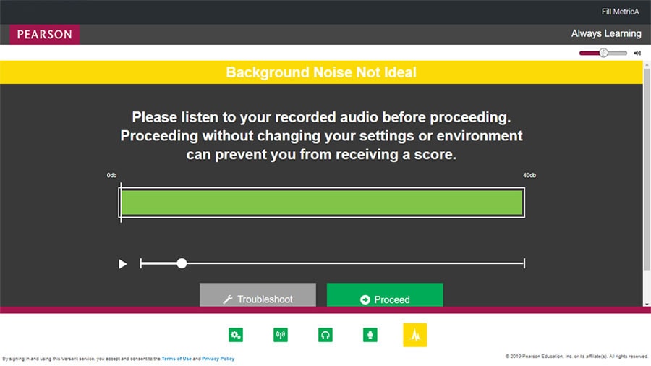This screenshot has width=651, height=366.
Task: Open the Privacy Policy link
Action: (x=218, y=359)
